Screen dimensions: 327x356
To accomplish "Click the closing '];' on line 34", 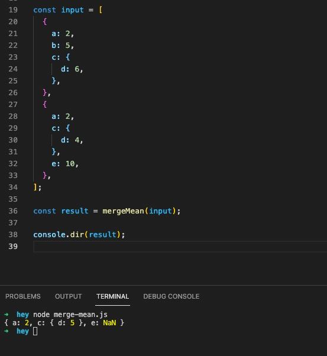I will [37, 187].
